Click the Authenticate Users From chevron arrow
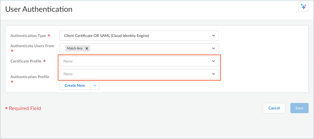Image resolution: width=314 pixels, height=139 pixels. (x=213, y=48)
